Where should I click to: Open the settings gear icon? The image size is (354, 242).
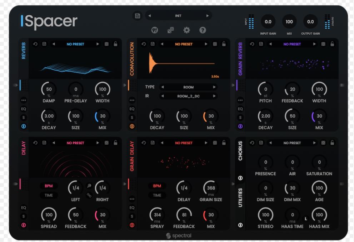(x=186, y=30)
